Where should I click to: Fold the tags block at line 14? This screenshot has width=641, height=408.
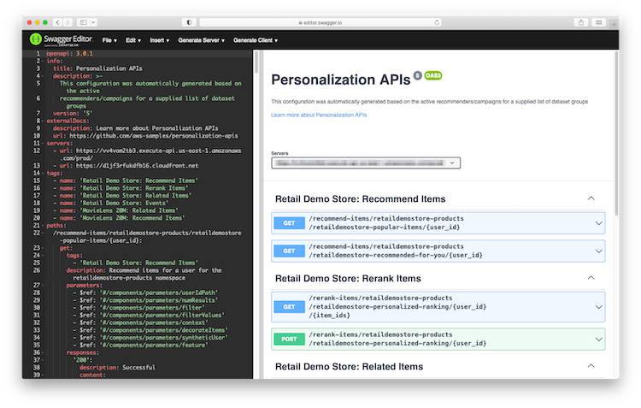(x=43, y=173)
